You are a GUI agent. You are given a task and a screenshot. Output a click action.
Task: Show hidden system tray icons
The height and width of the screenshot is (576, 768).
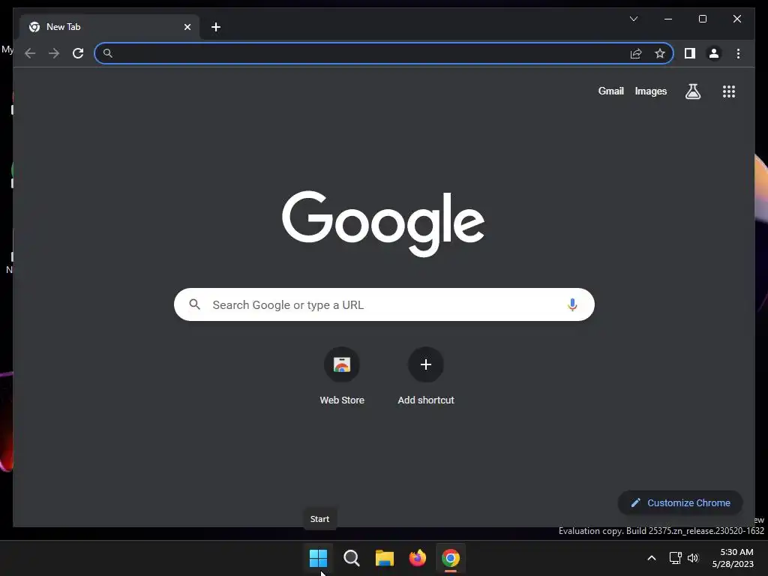(x=652, y=558)
